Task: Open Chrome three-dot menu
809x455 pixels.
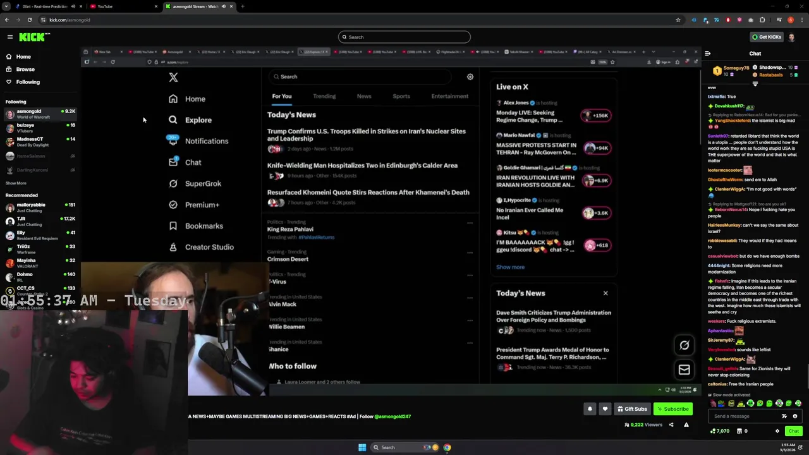Action: 801,20
